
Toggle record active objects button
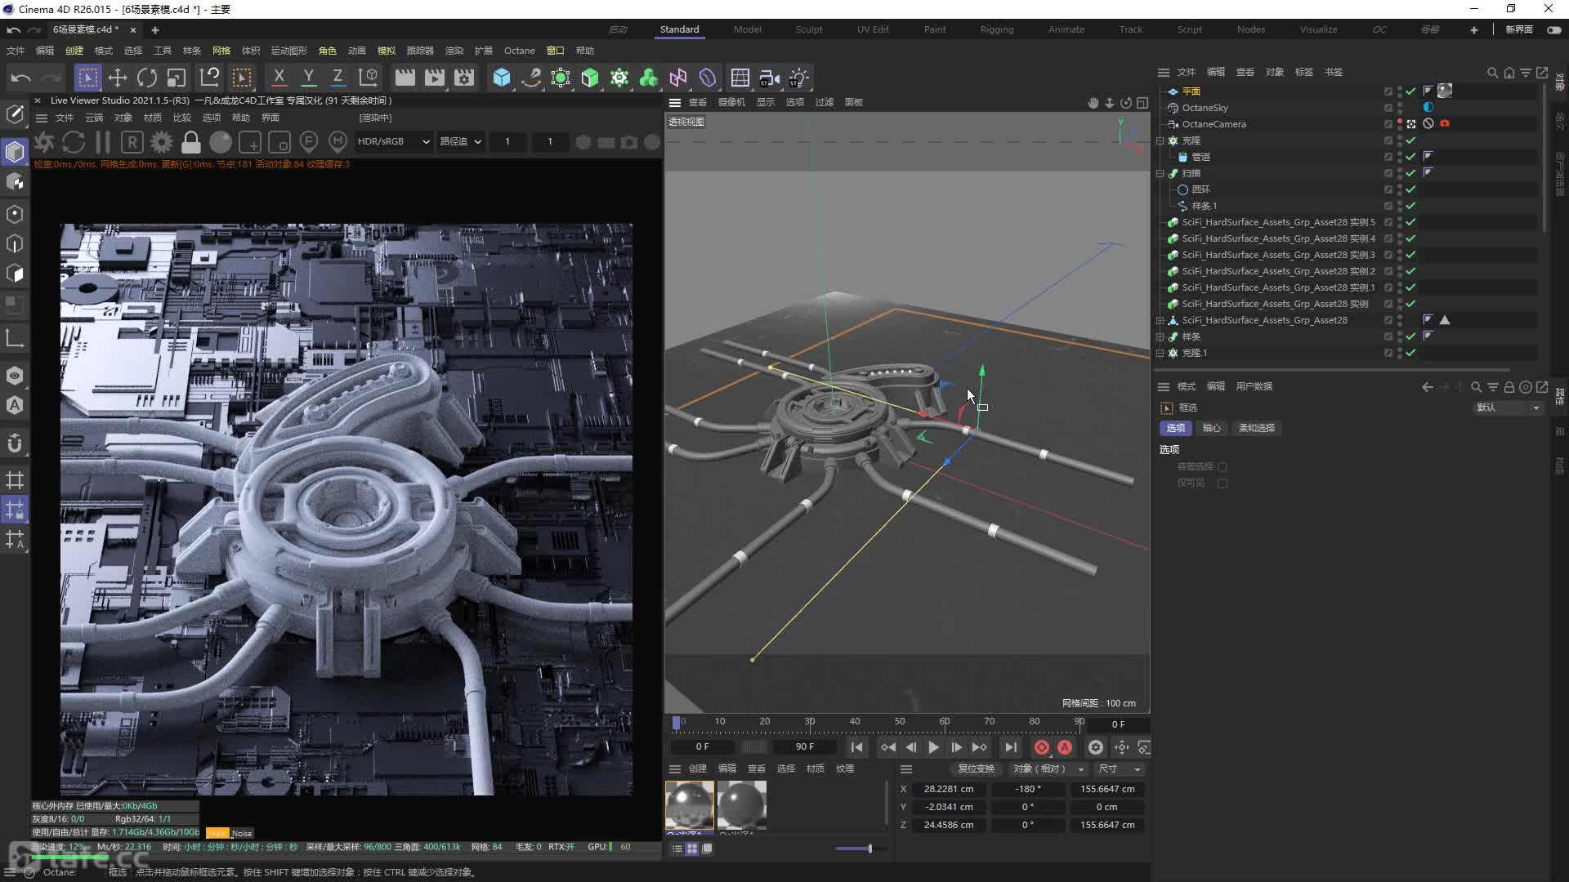click(1041, 747)
